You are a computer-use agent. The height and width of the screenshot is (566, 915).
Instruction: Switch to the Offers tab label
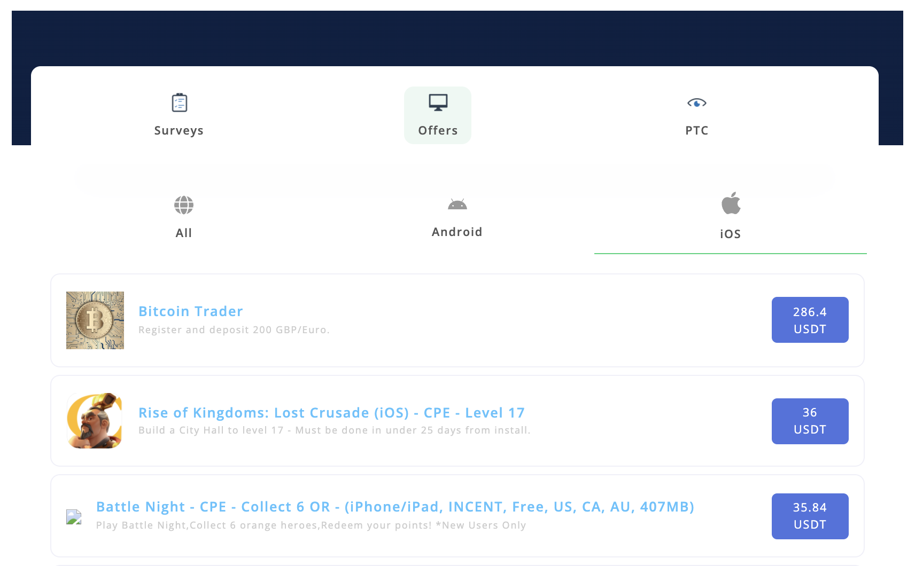[x=438, y=130]
